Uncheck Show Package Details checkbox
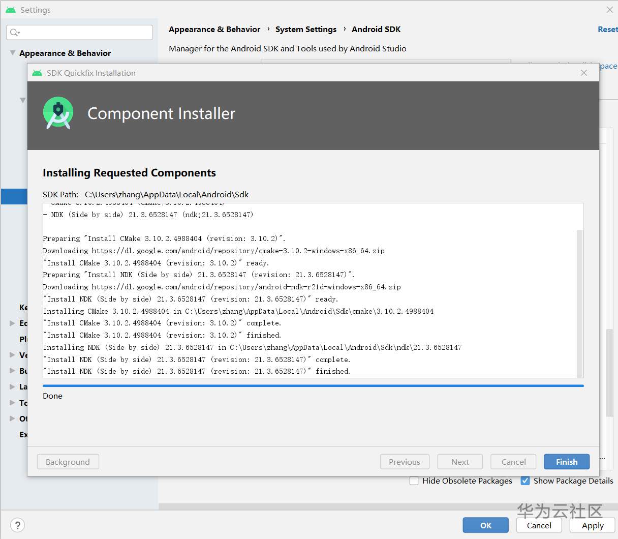 tap(526, 481)
